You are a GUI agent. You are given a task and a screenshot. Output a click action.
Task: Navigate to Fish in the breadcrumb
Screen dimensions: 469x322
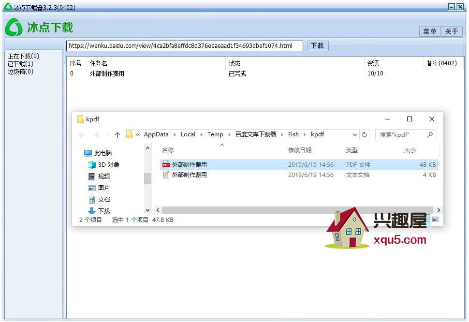coord(293,134)
